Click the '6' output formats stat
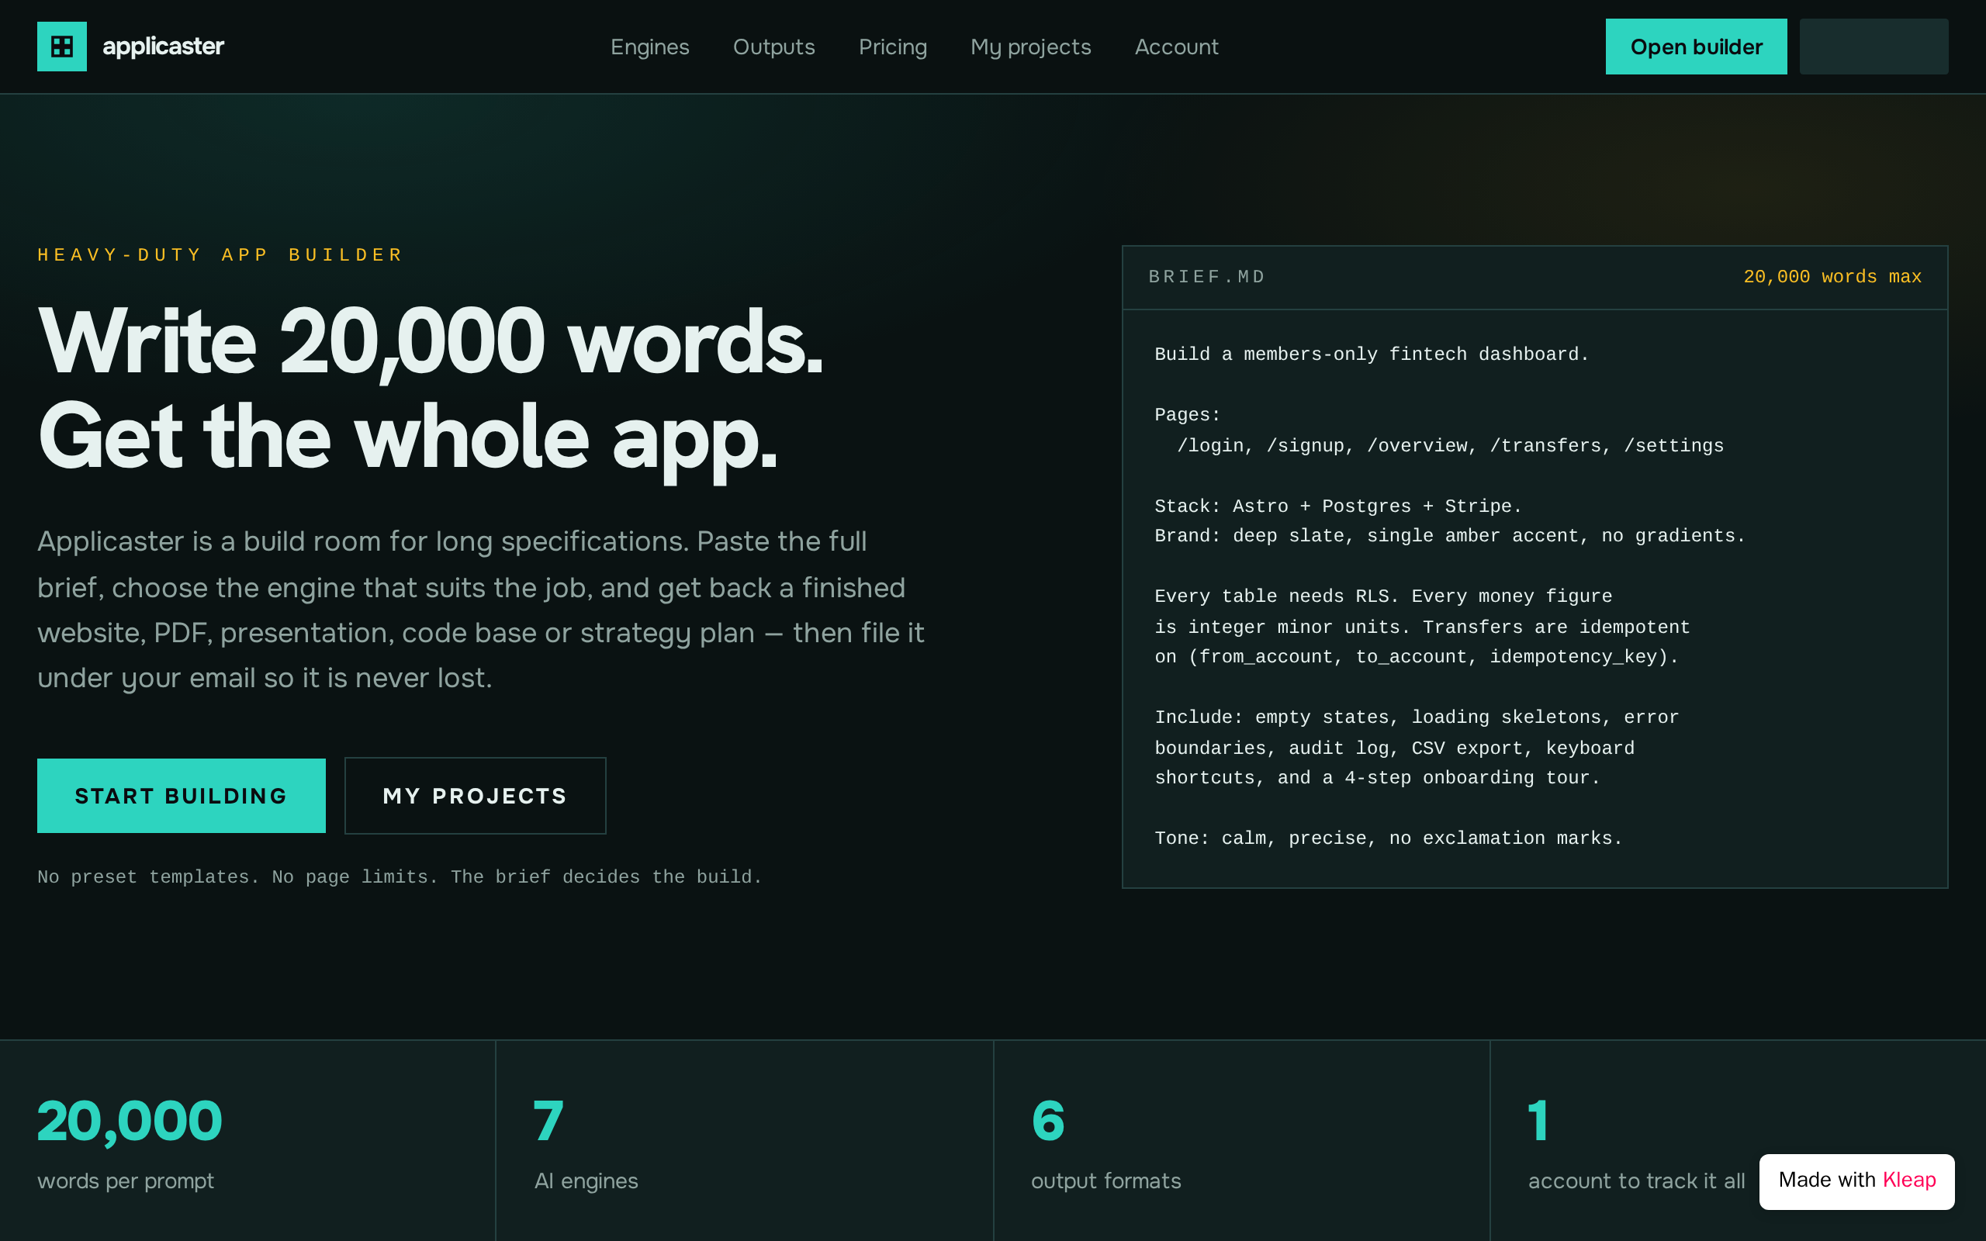The width and height of the screenshot is (1986, 1241). (x=1048, y=1120)
